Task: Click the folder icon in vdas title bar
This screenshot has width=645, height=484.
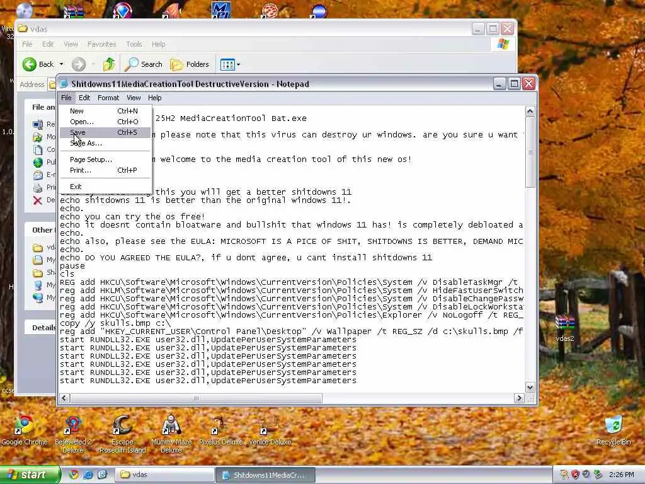Action: point(23,28)
